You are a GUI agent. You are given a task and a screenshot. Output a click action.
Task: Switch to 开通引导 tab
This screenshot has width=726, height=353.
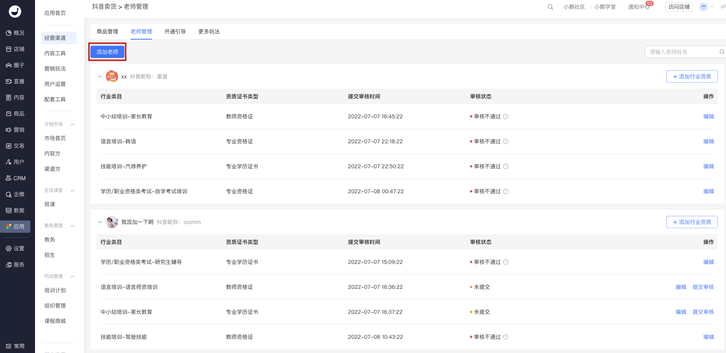pyautogui.click(x=175, y=31)
